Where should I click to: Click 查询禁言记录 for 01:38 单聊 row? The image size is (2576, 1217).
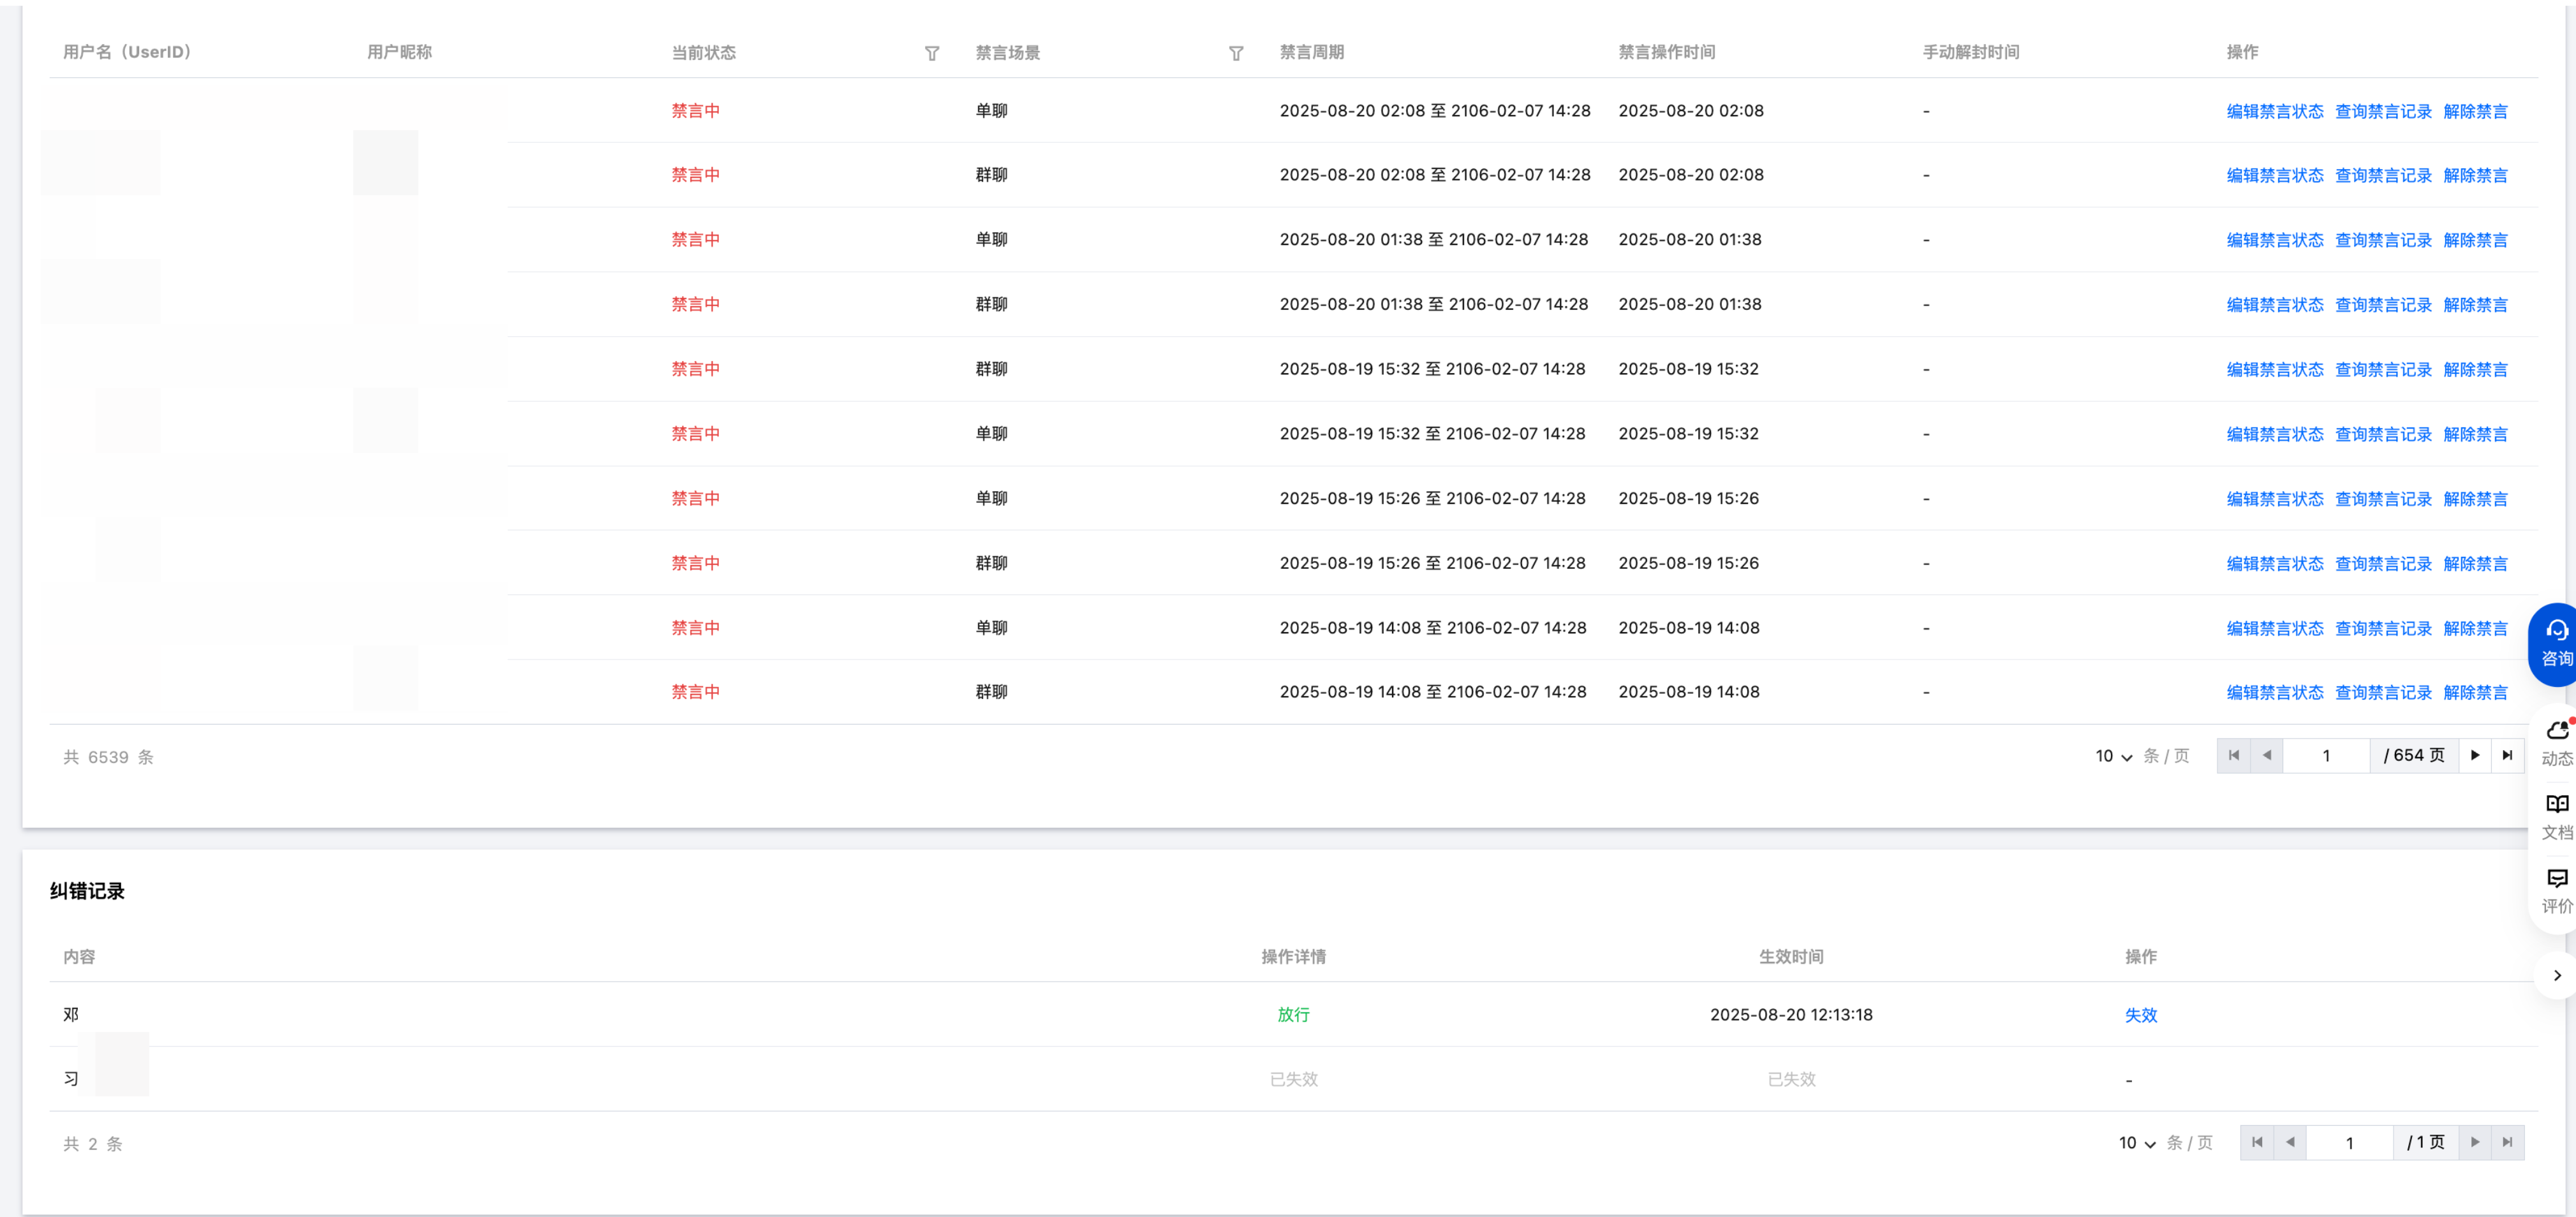coord(2383,240)
